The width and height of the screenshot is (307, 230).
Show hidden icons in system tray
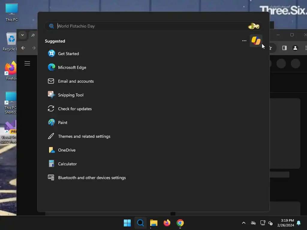pyautogui.click(x=244, y=223)
